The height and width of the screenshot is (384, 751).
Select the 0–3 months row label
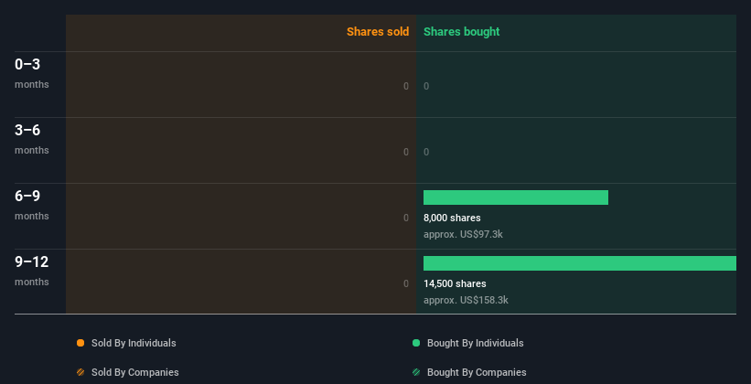pyautogui.click(x=32, y=73)
